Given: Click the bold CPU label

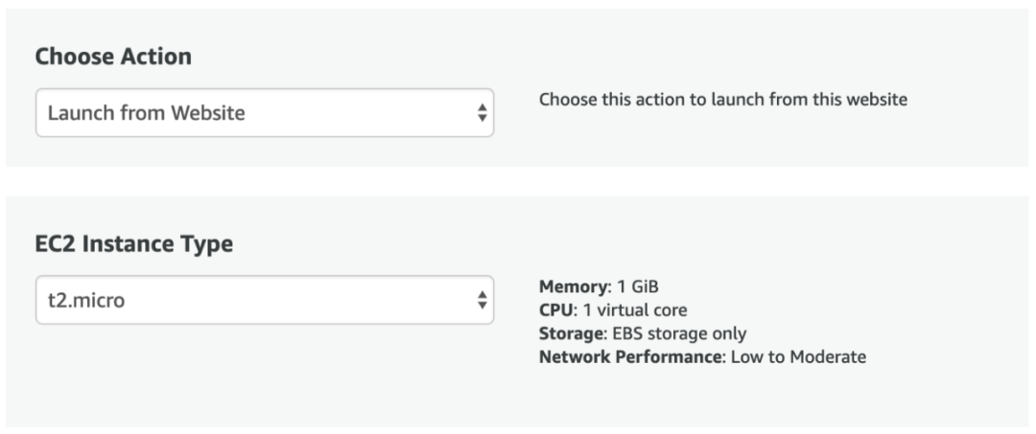Looking at the screenshot, I should [x=555, y=310].
